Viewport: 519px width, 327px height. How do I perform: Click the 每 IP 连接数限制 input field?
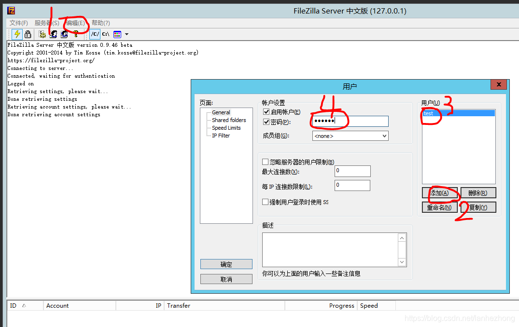click(x=352, y=186)
